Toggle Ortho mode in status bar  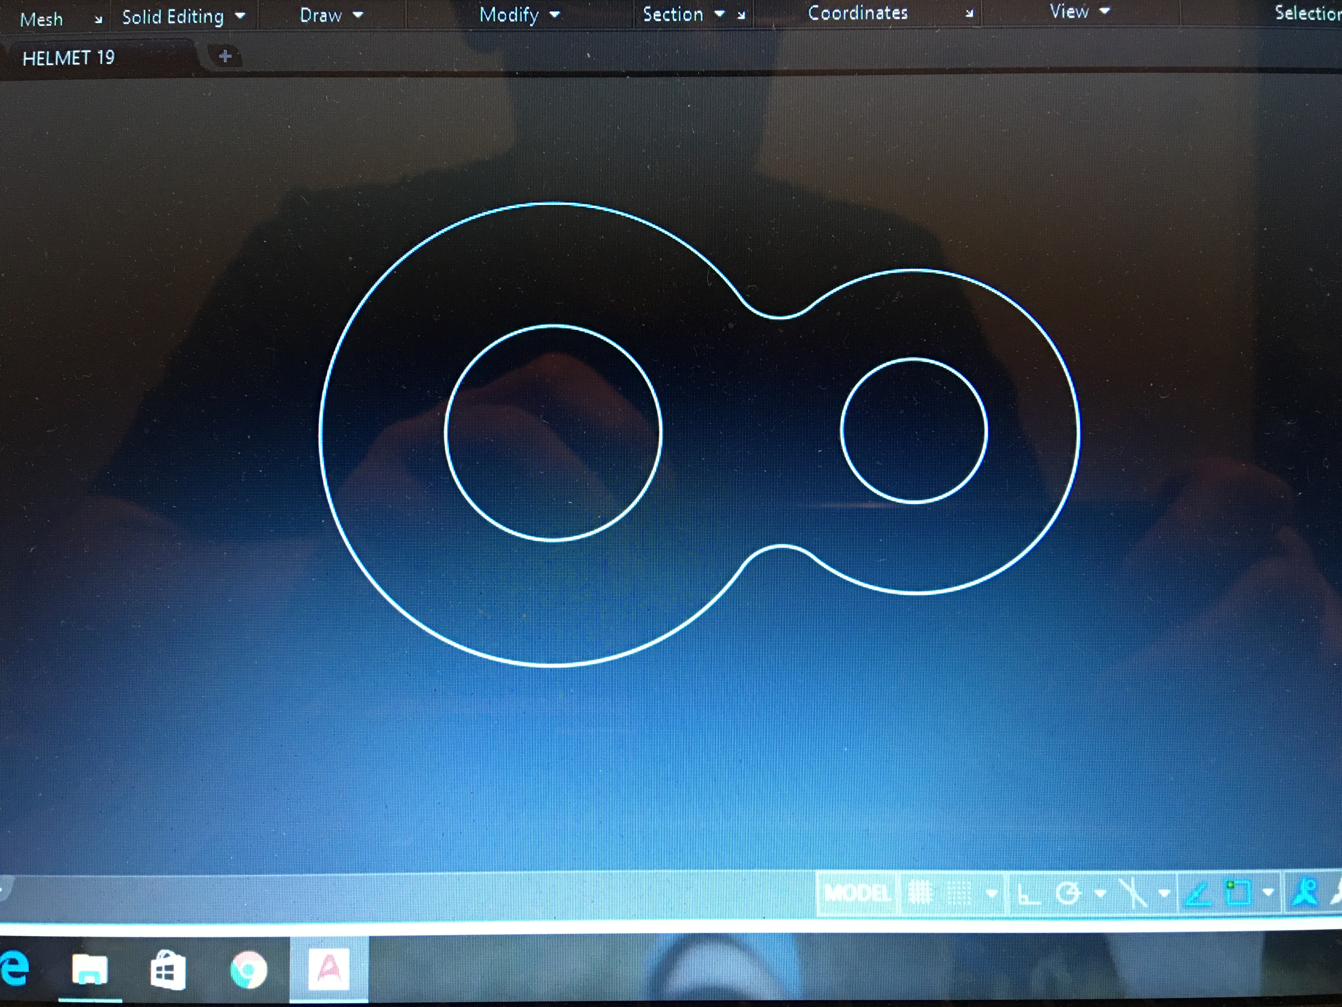click(x=1028, y=893)
